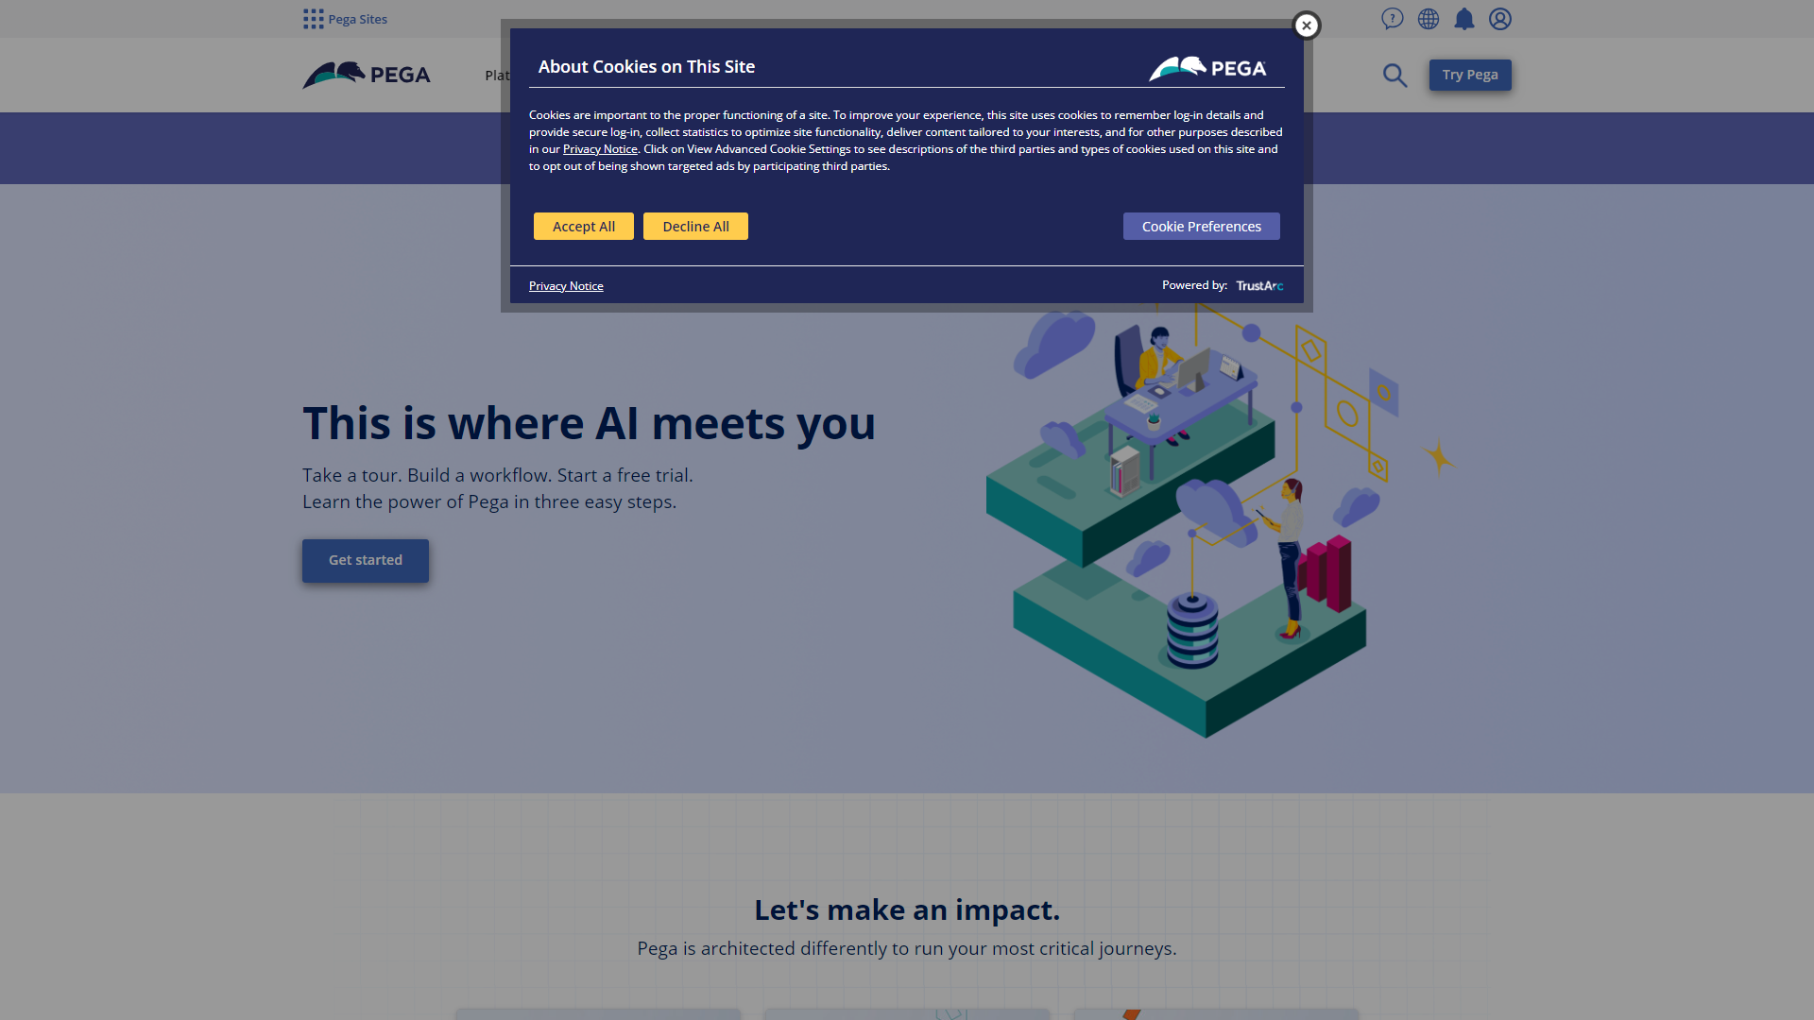Click Accept All cookies button
The image size is (1814, 1020).
(x=583, y=226)
